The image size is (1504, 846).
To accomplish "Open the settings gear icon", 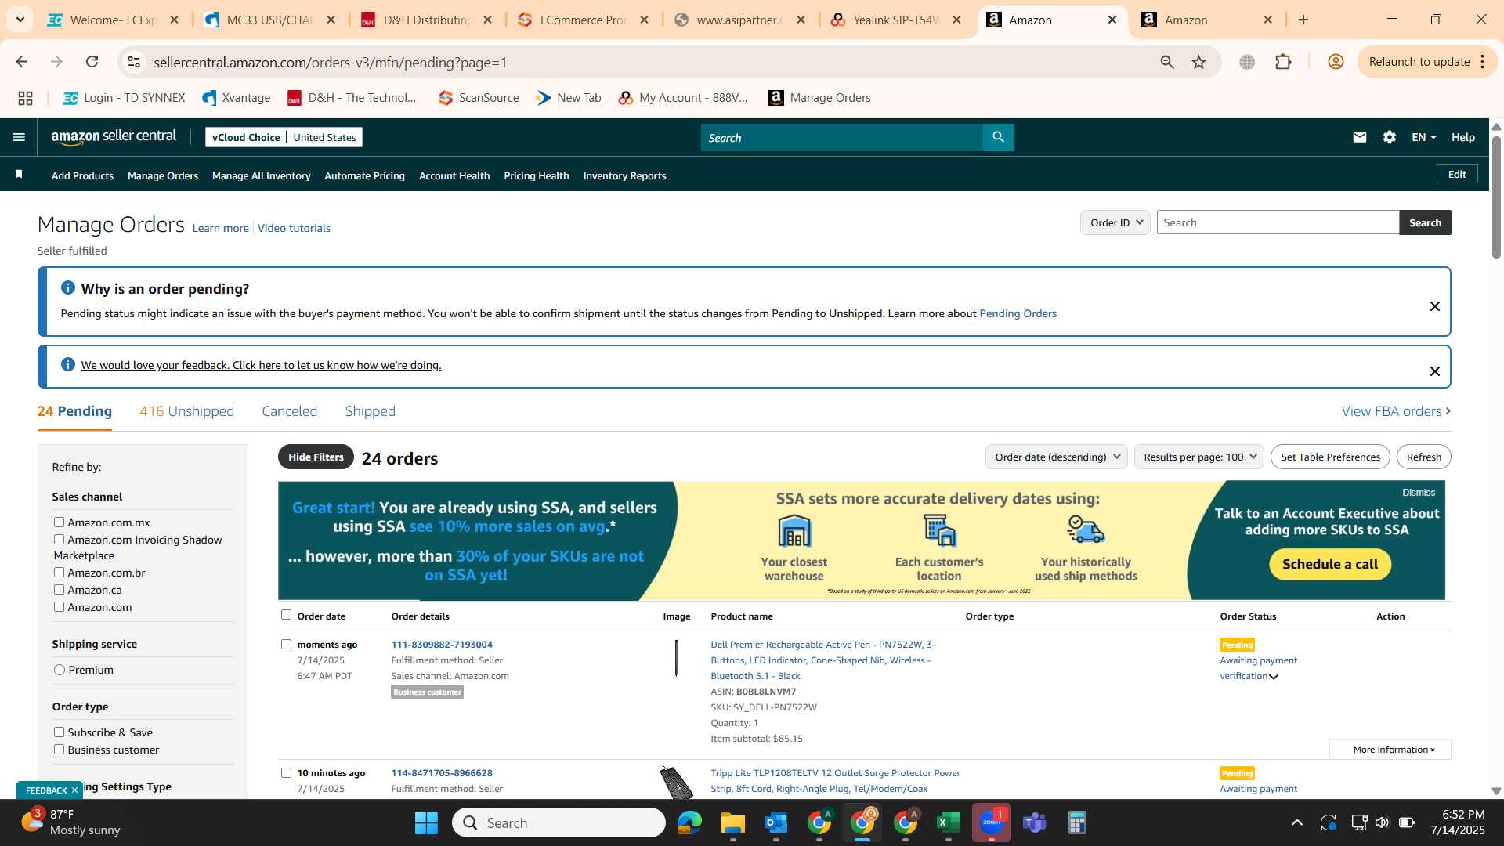I will coord(1389,137).
